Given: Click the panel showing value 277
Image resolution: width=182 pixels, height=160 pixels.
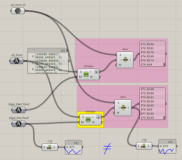Looking at the screenshot, I should pyautogui.click(x=74, y=148).
